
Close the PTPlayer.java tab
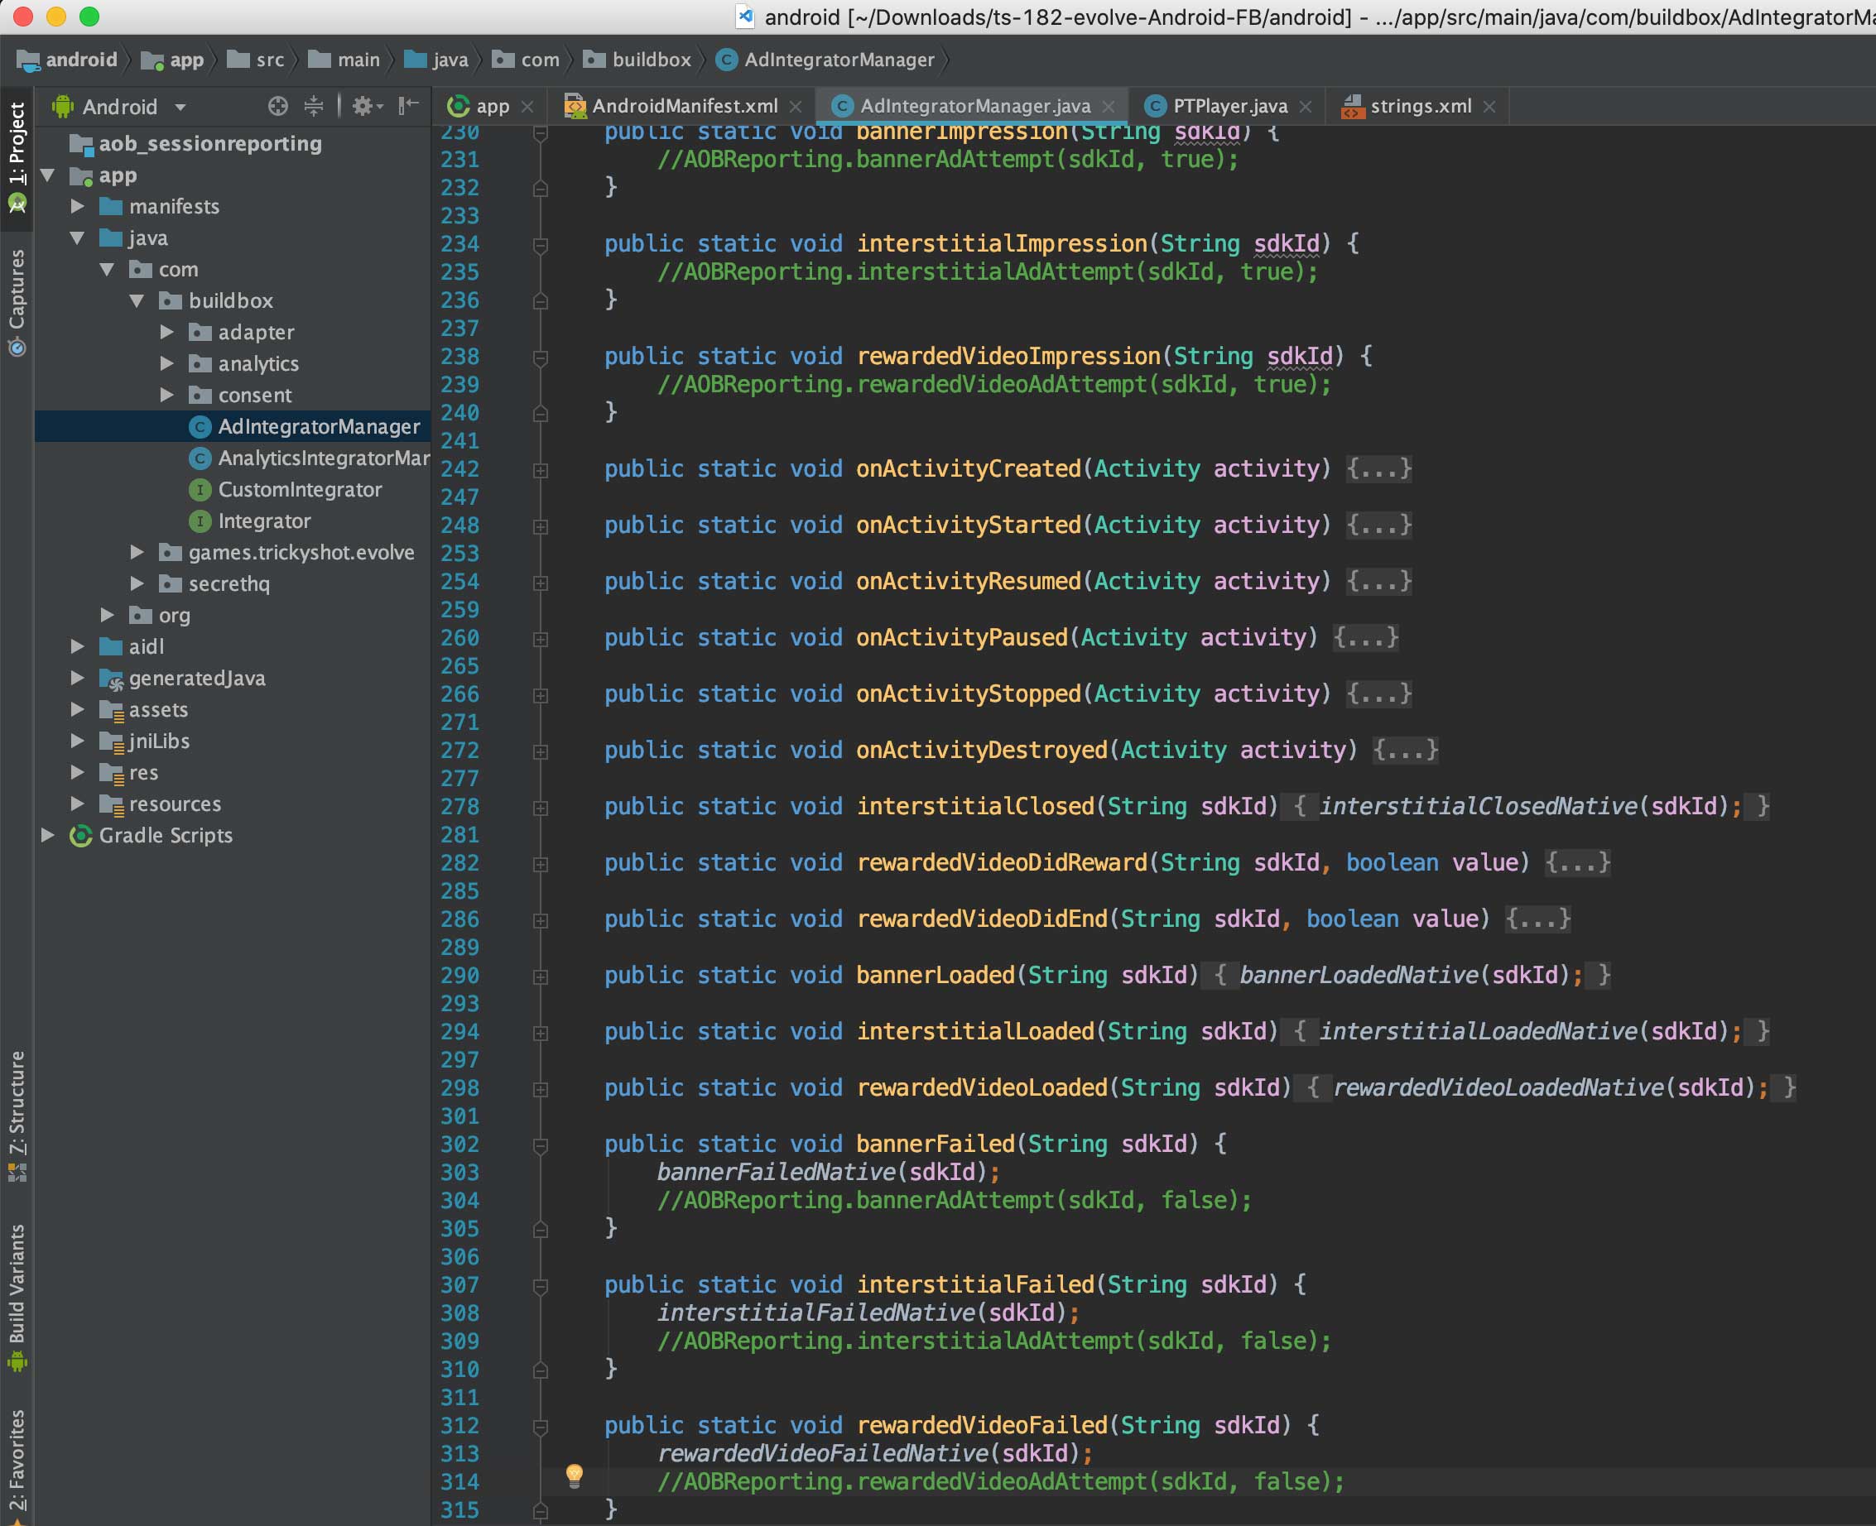click(x=1306, y=107)
